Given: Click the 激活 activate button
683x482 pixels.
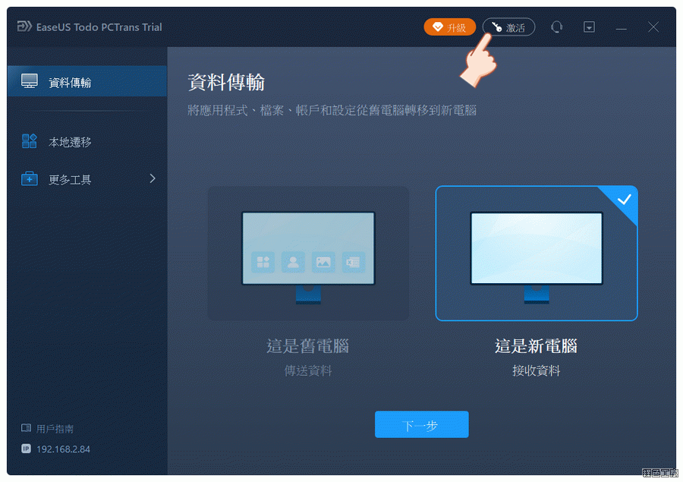Looking at the screenshot, I should [x=508, y=27].
